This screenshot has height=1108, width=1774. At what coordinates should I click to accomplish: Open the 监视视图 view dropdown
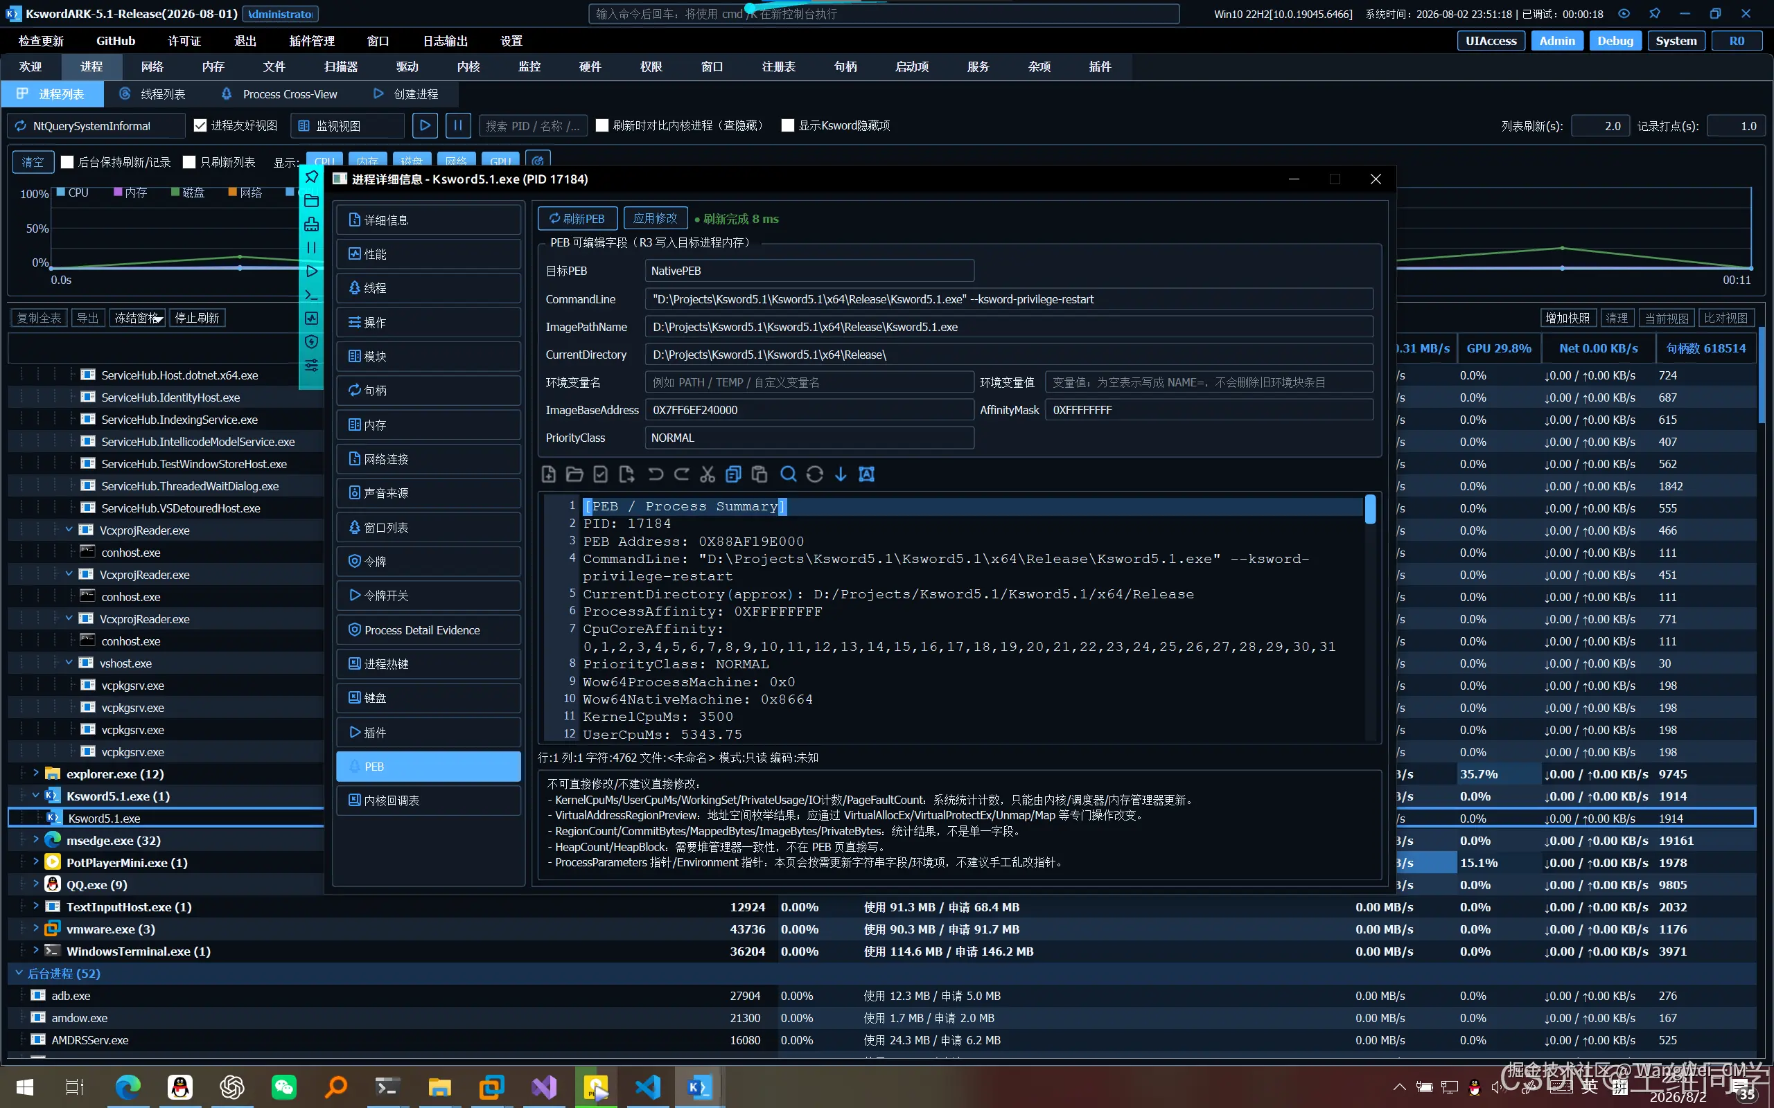pyautogui.click(x=347, y=125)
